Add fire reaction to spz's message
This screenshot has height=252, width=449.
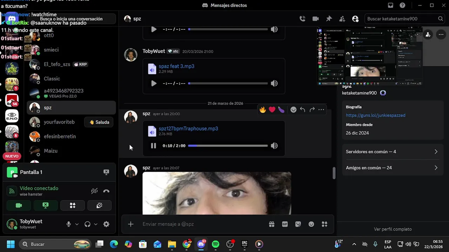pos(263,110)
